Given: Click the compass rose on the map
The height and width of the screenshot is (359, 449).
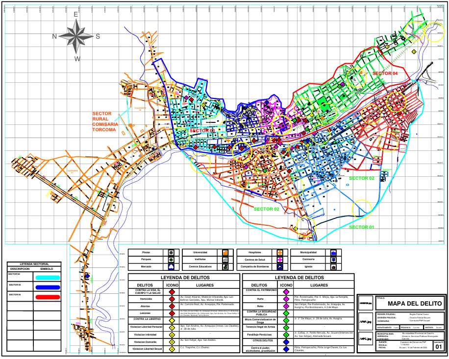Looking at the screenshot, I should pyautogui.click(x=76, y=36).
